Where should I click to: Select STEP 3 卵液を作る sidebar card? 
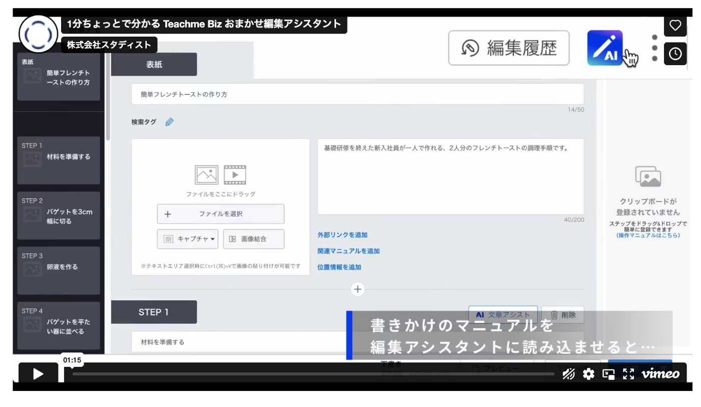tap(59, 270)
